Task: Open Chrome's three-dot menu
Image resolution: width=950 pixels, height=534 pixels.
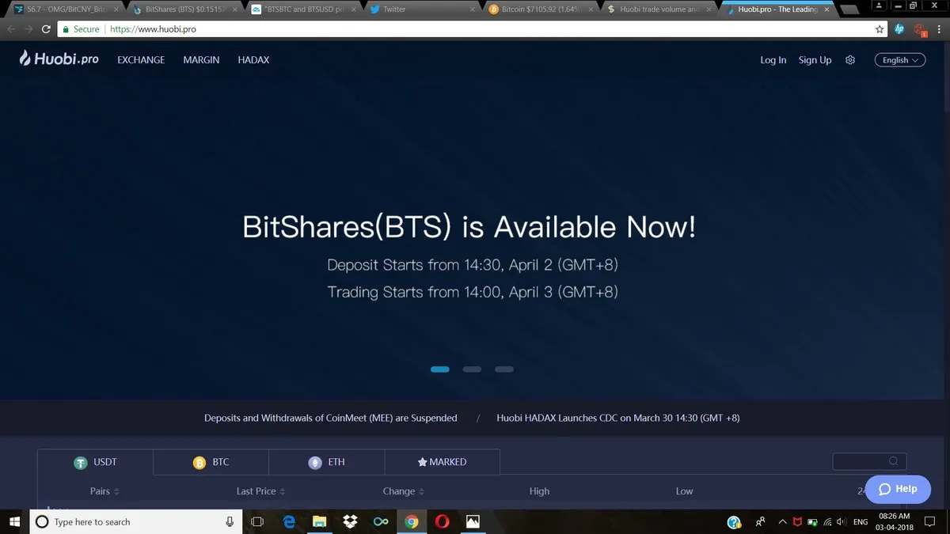Action: pyautogui.click(x=939, y=29)
